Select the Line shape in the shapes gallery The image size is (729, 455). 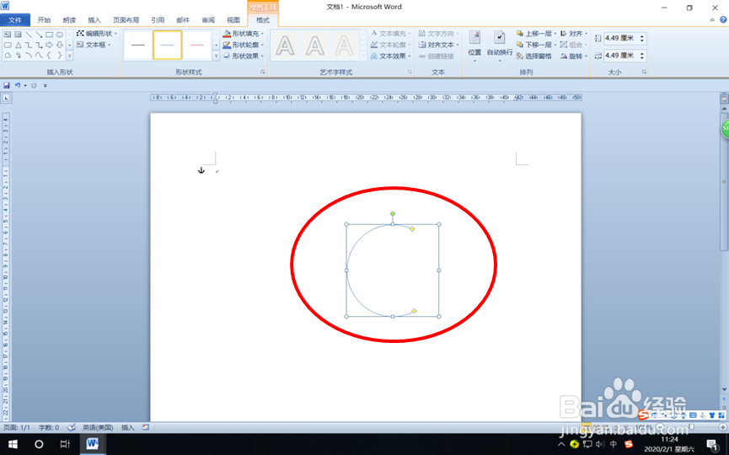pyautogui.click(x=29, y=35)
